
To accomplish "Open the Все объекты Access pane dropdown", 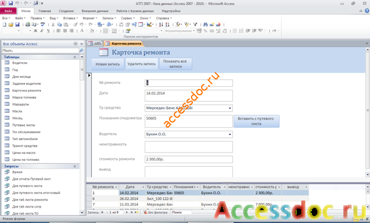I will [75, 44].
